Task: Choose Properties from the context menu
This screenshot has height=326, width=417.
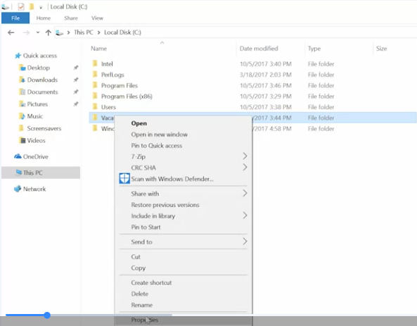Action: point(144,320)
